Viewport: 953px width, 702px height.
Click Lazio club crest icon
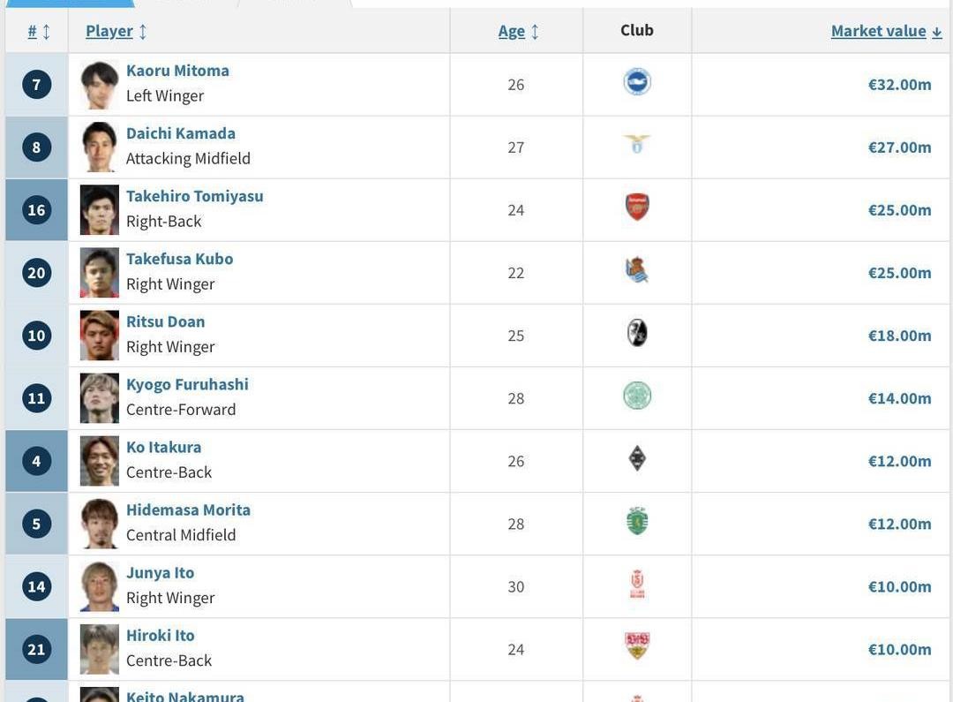pyautogui.click(x=636, y=145)
